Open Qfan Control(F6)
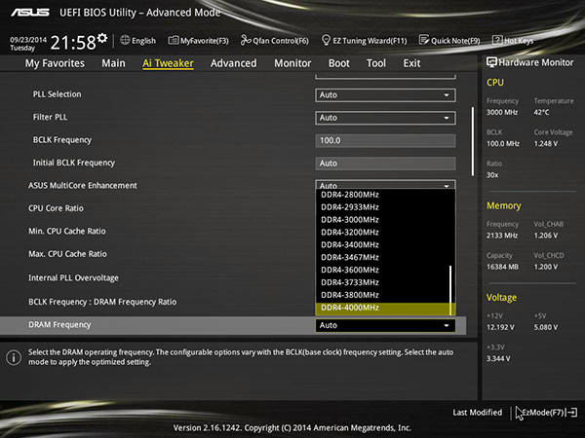Screen dimensions: 585x438 pos(281,41)
